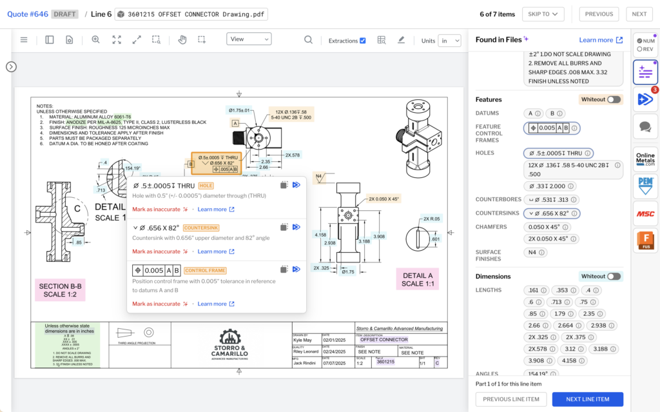Click the copy icon next to HOLE tag

pyautogui.click(x=284, y=185)
